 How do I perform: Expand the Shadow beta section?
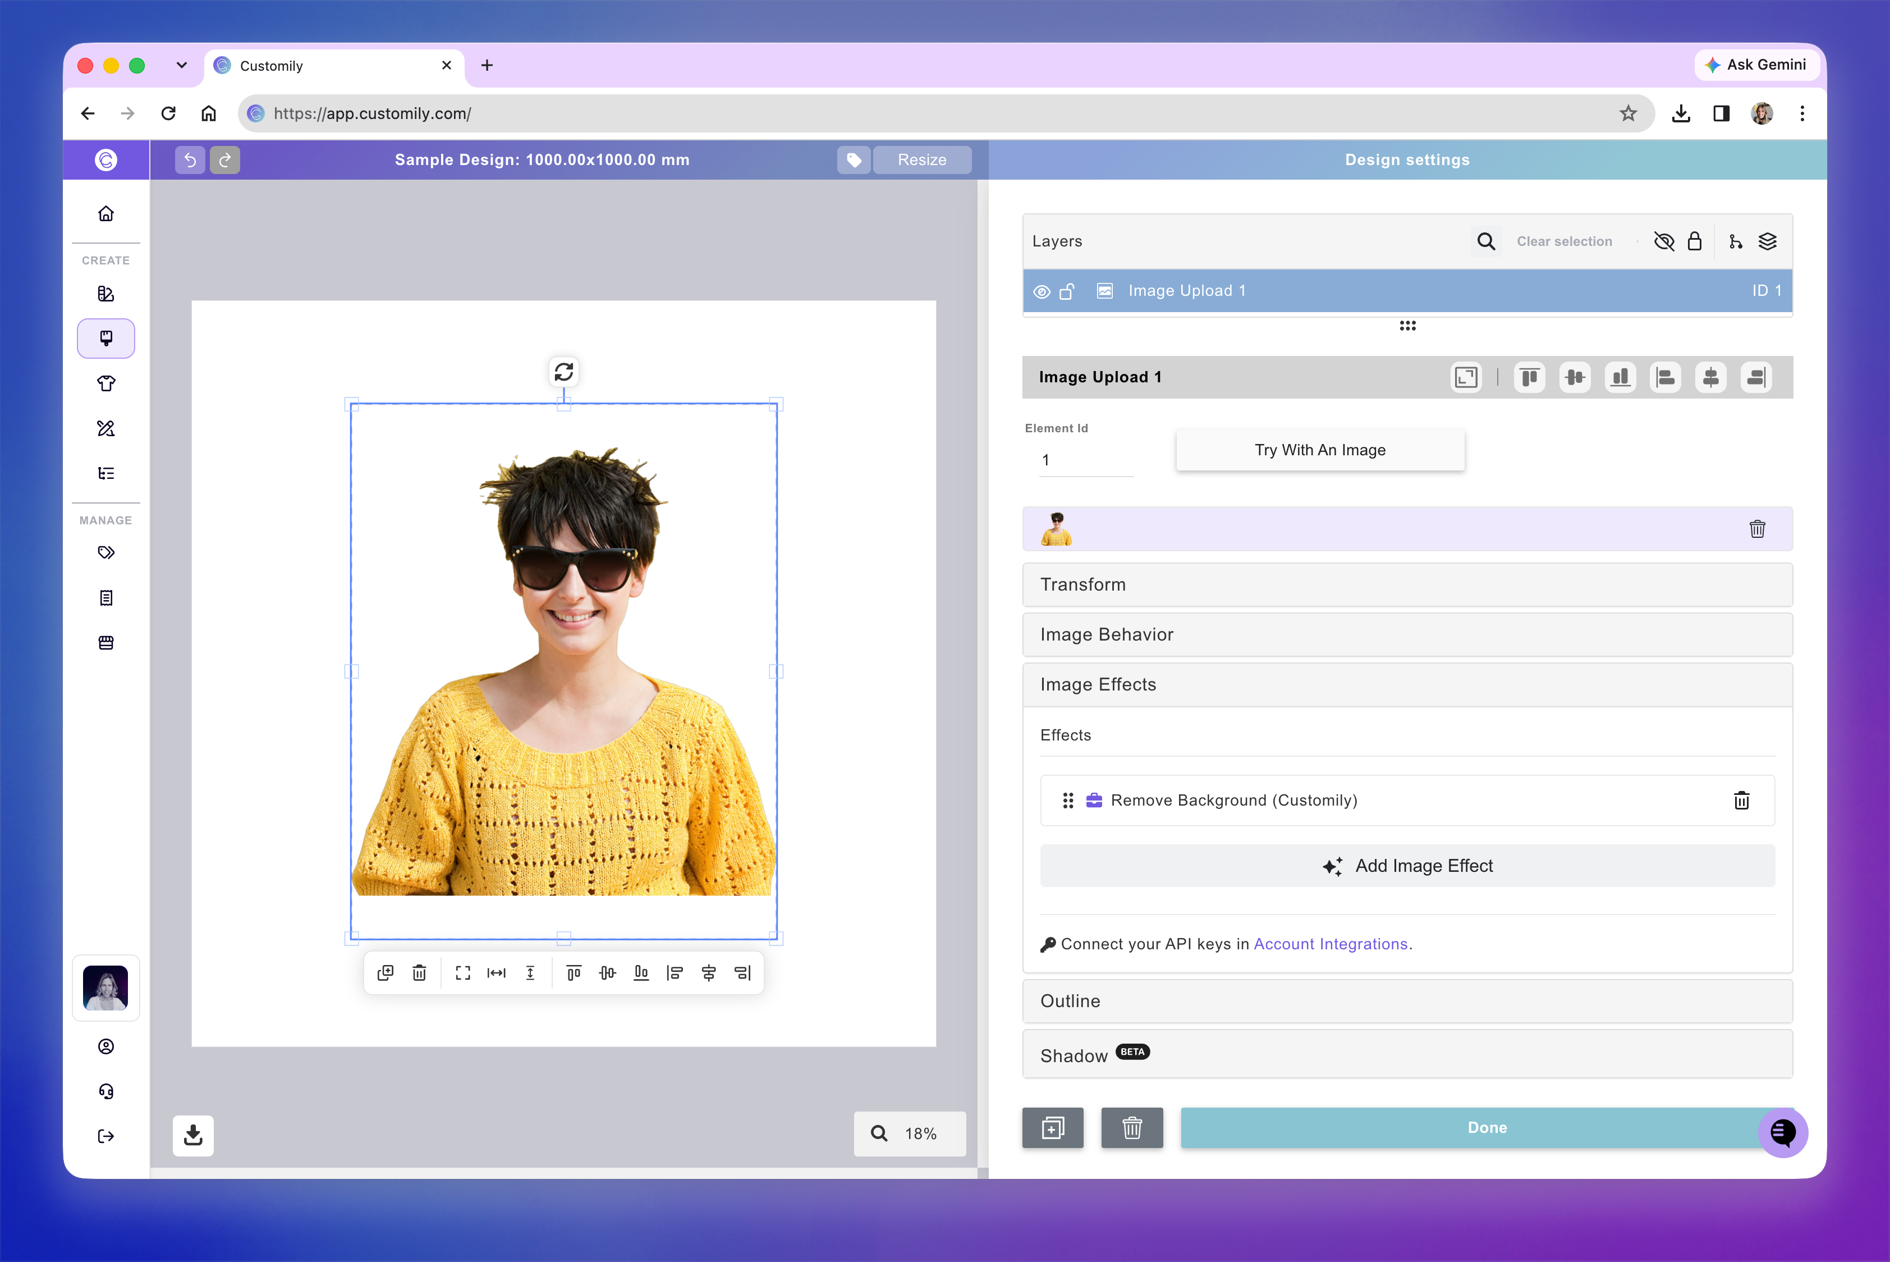[x=1407, y=1054]
